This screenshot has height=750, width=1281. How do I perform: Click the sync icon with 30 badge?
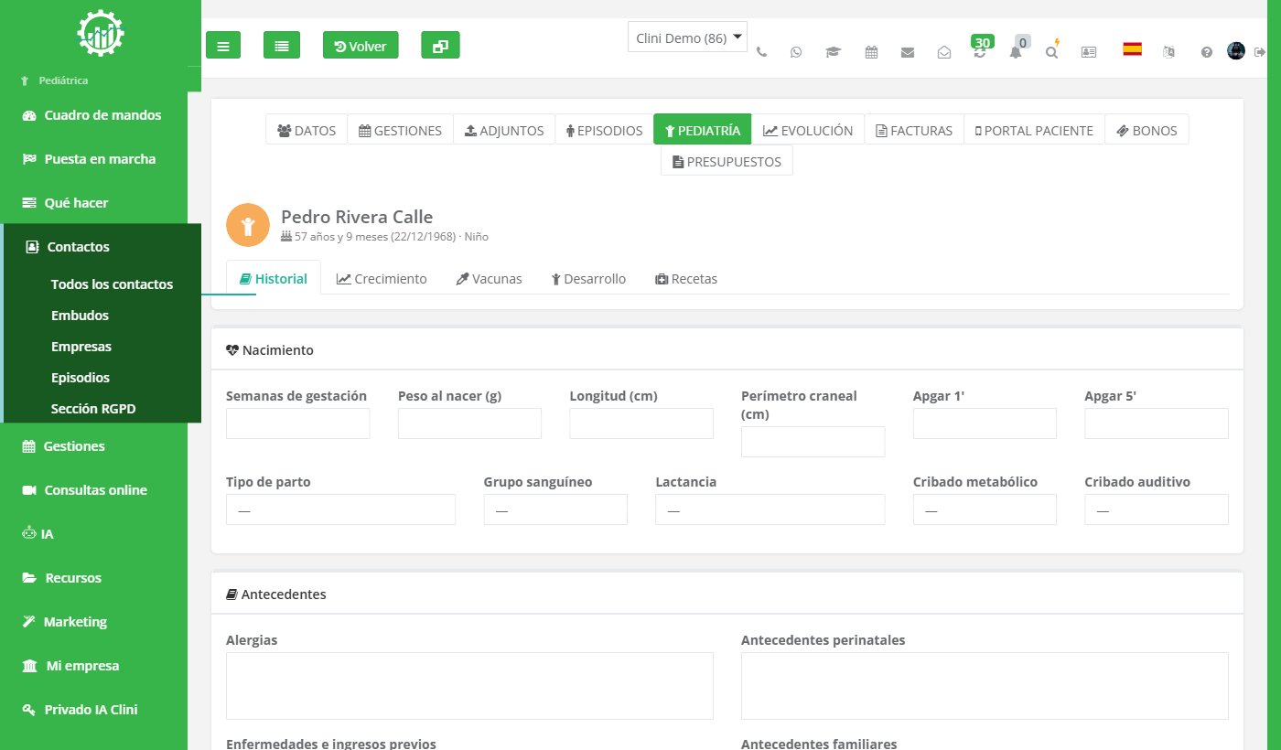pyautogui.click(x=981, y=48)
